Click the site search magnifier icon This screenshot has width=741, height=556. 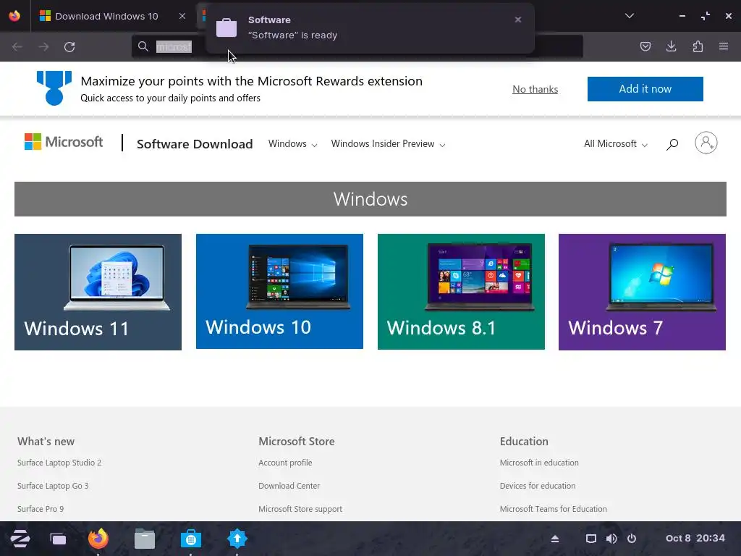tap(672, 144)
